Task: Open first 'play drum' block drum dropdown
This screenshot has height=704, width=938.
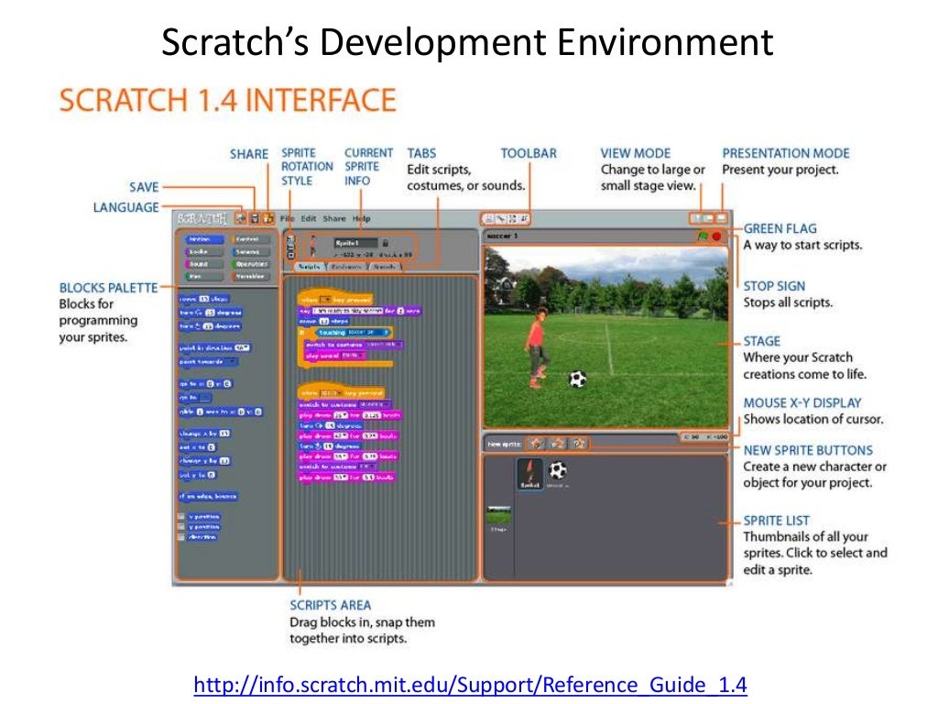Action: pyautogui.click(x=341, y=415)
